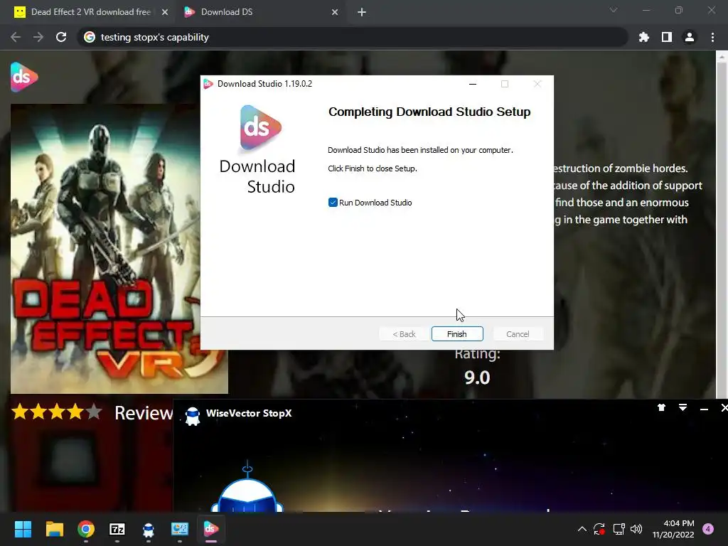Click Download Studio taskbar icon
The width and height of the screenshot is (728, 546).
(210, 529)
